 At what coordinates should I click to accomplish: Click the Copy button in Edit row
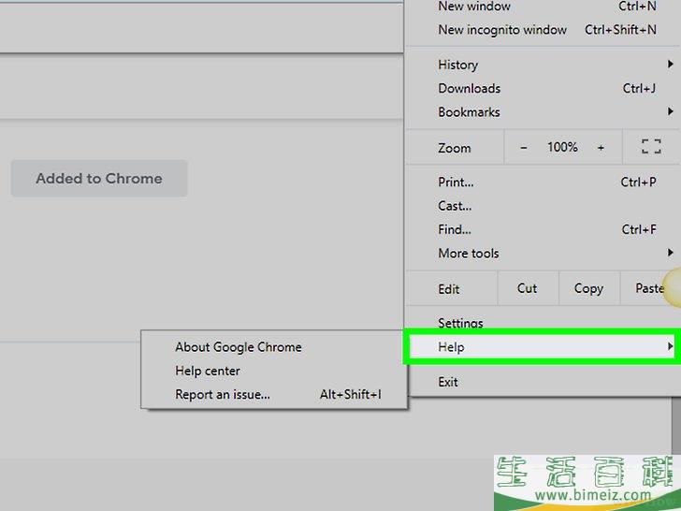tap(588, 288)
